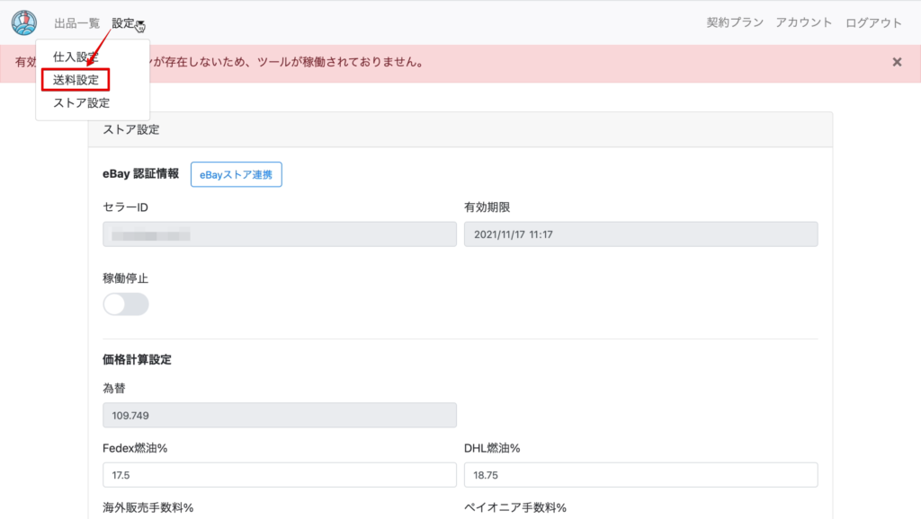Click the grayed-out セラーID field
The width and height of the screenshot is (921, 519).
pos(279,233)
